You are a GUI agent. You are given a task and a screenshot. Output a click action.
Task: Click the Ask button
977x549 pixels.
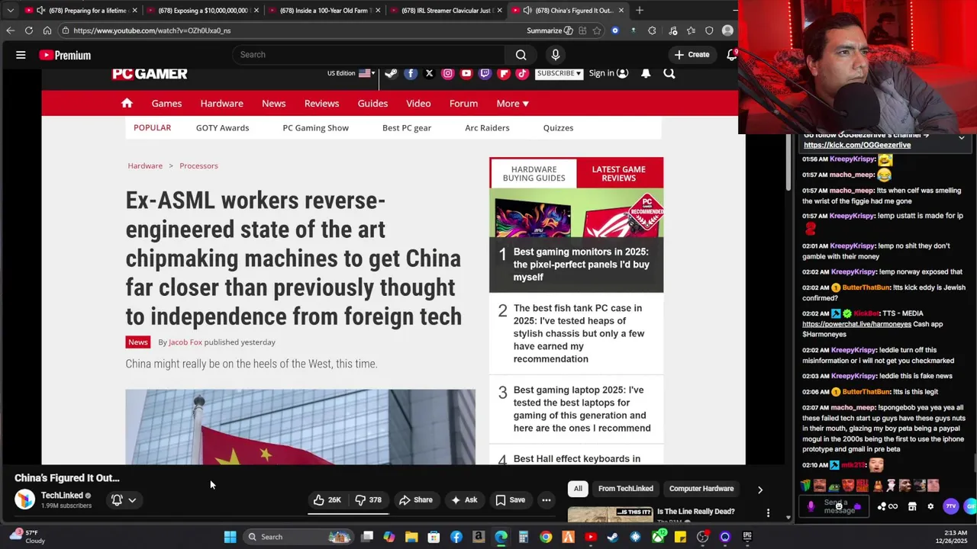tap(464, 500)
